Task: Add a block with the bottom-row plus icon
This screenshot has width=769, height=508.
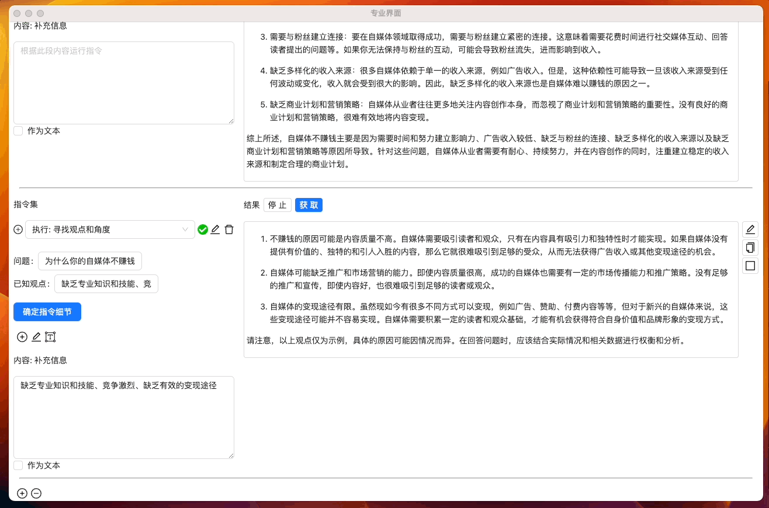Action: coord(22,493)
